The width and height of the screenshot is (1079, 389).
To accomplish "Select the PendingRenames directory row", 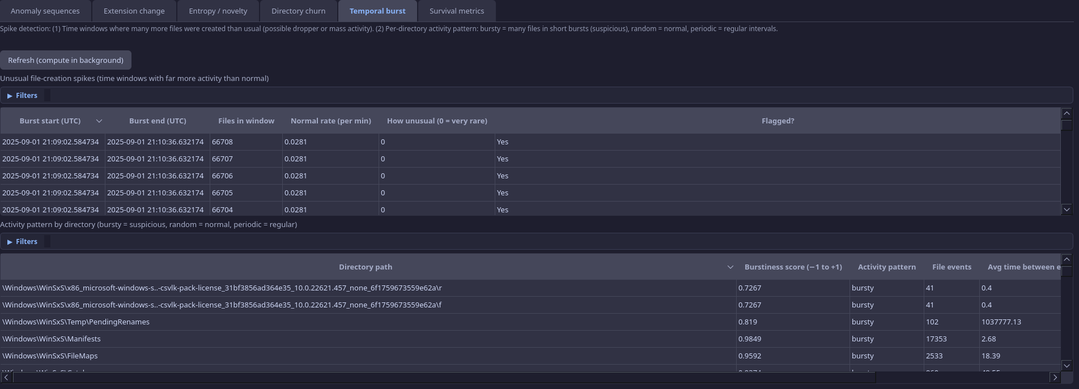I will tap(76, 322).
